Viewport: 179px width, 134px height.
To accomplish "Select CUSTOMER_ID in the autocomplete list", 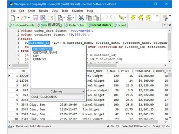I will [x=42, y=49].
